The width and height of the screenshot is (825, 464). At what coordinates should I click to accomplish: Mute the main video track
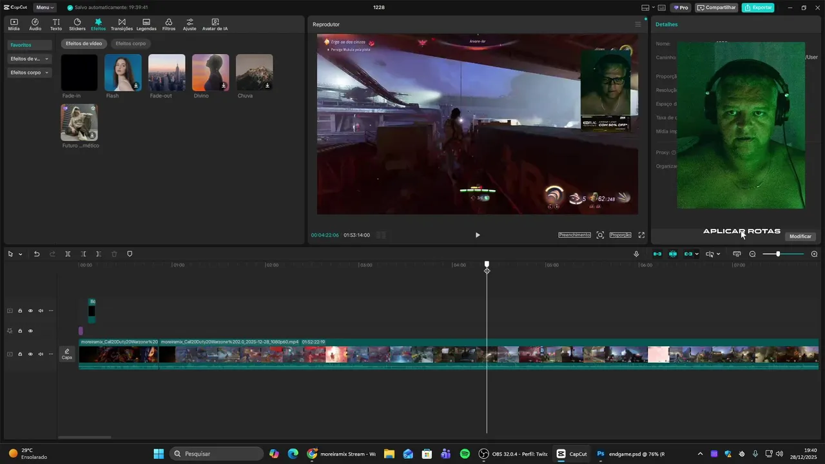[x=41, y=354]
